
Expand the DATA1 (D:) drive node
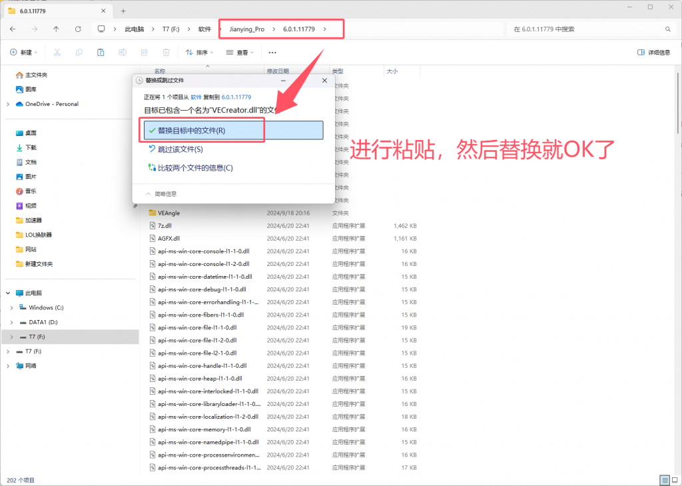12,322
